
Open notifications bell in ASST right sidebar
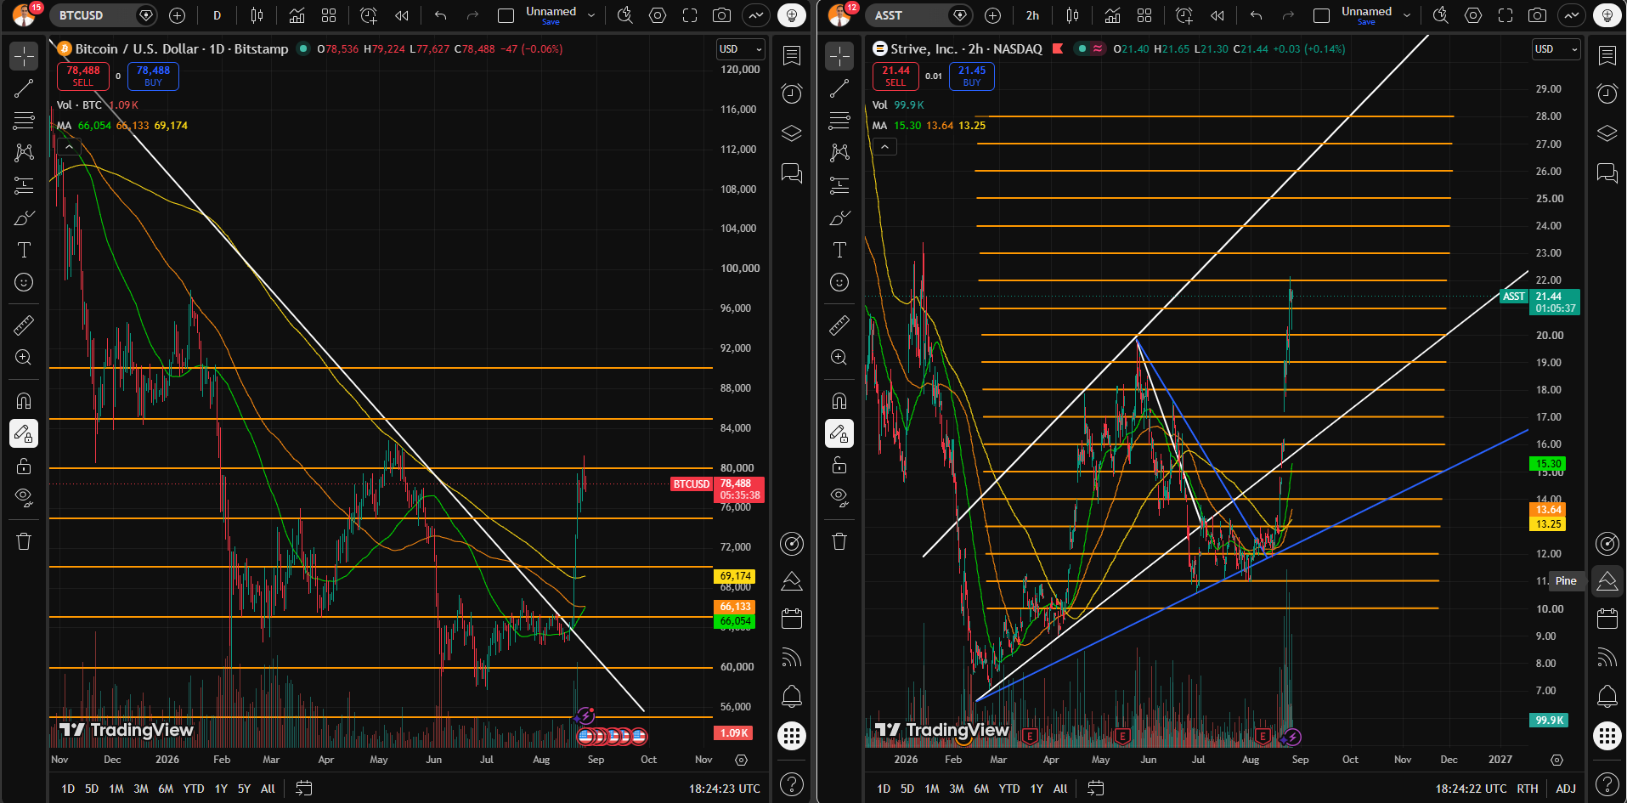click(x=1607, y=697)
